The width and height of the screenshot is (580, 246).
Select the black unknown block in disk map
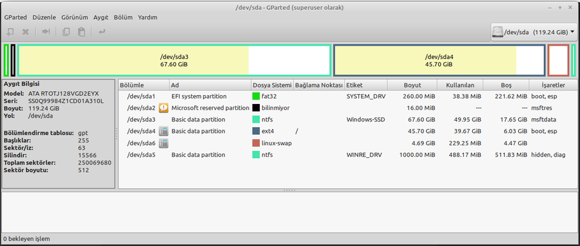(x=13, y=60)
